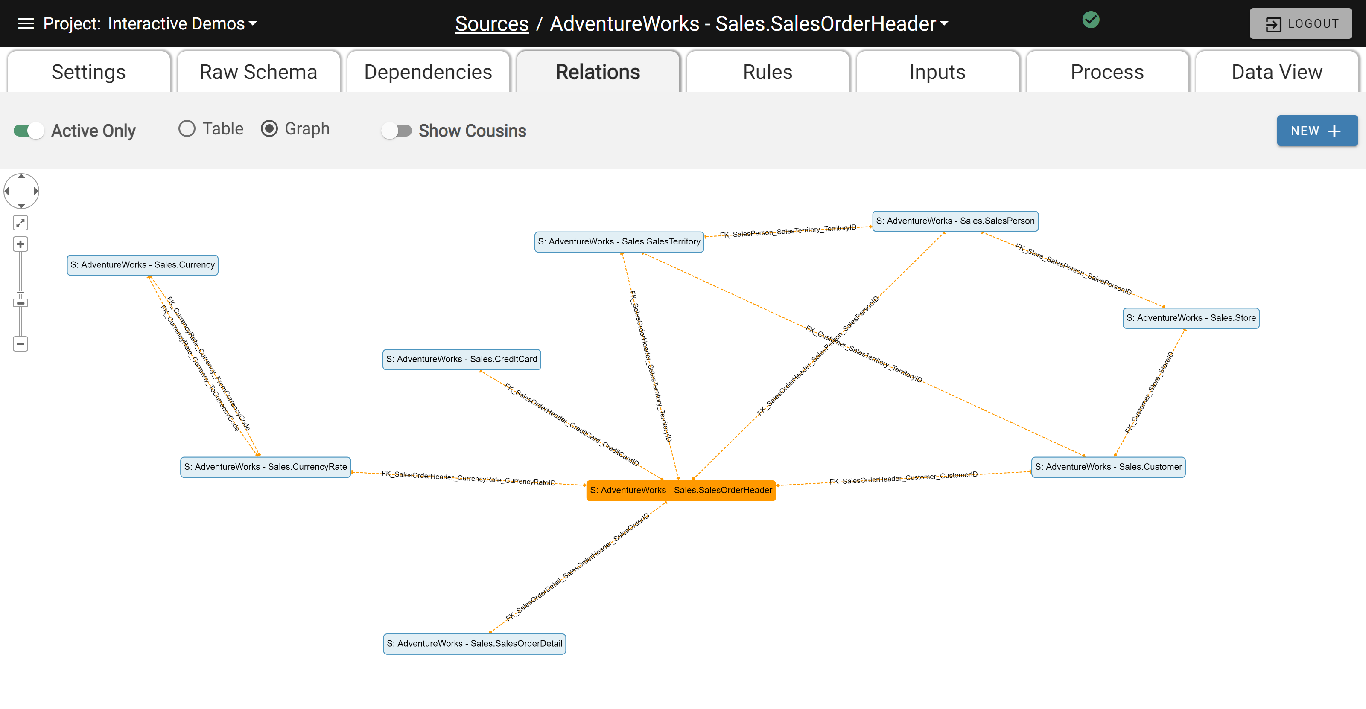Zoom in the graph with plus icon

point(20,244)
